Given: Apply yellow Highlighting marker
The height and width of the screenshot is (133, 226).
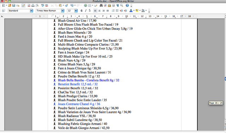Looking at the screenshot, I should (x=137, y=11).
